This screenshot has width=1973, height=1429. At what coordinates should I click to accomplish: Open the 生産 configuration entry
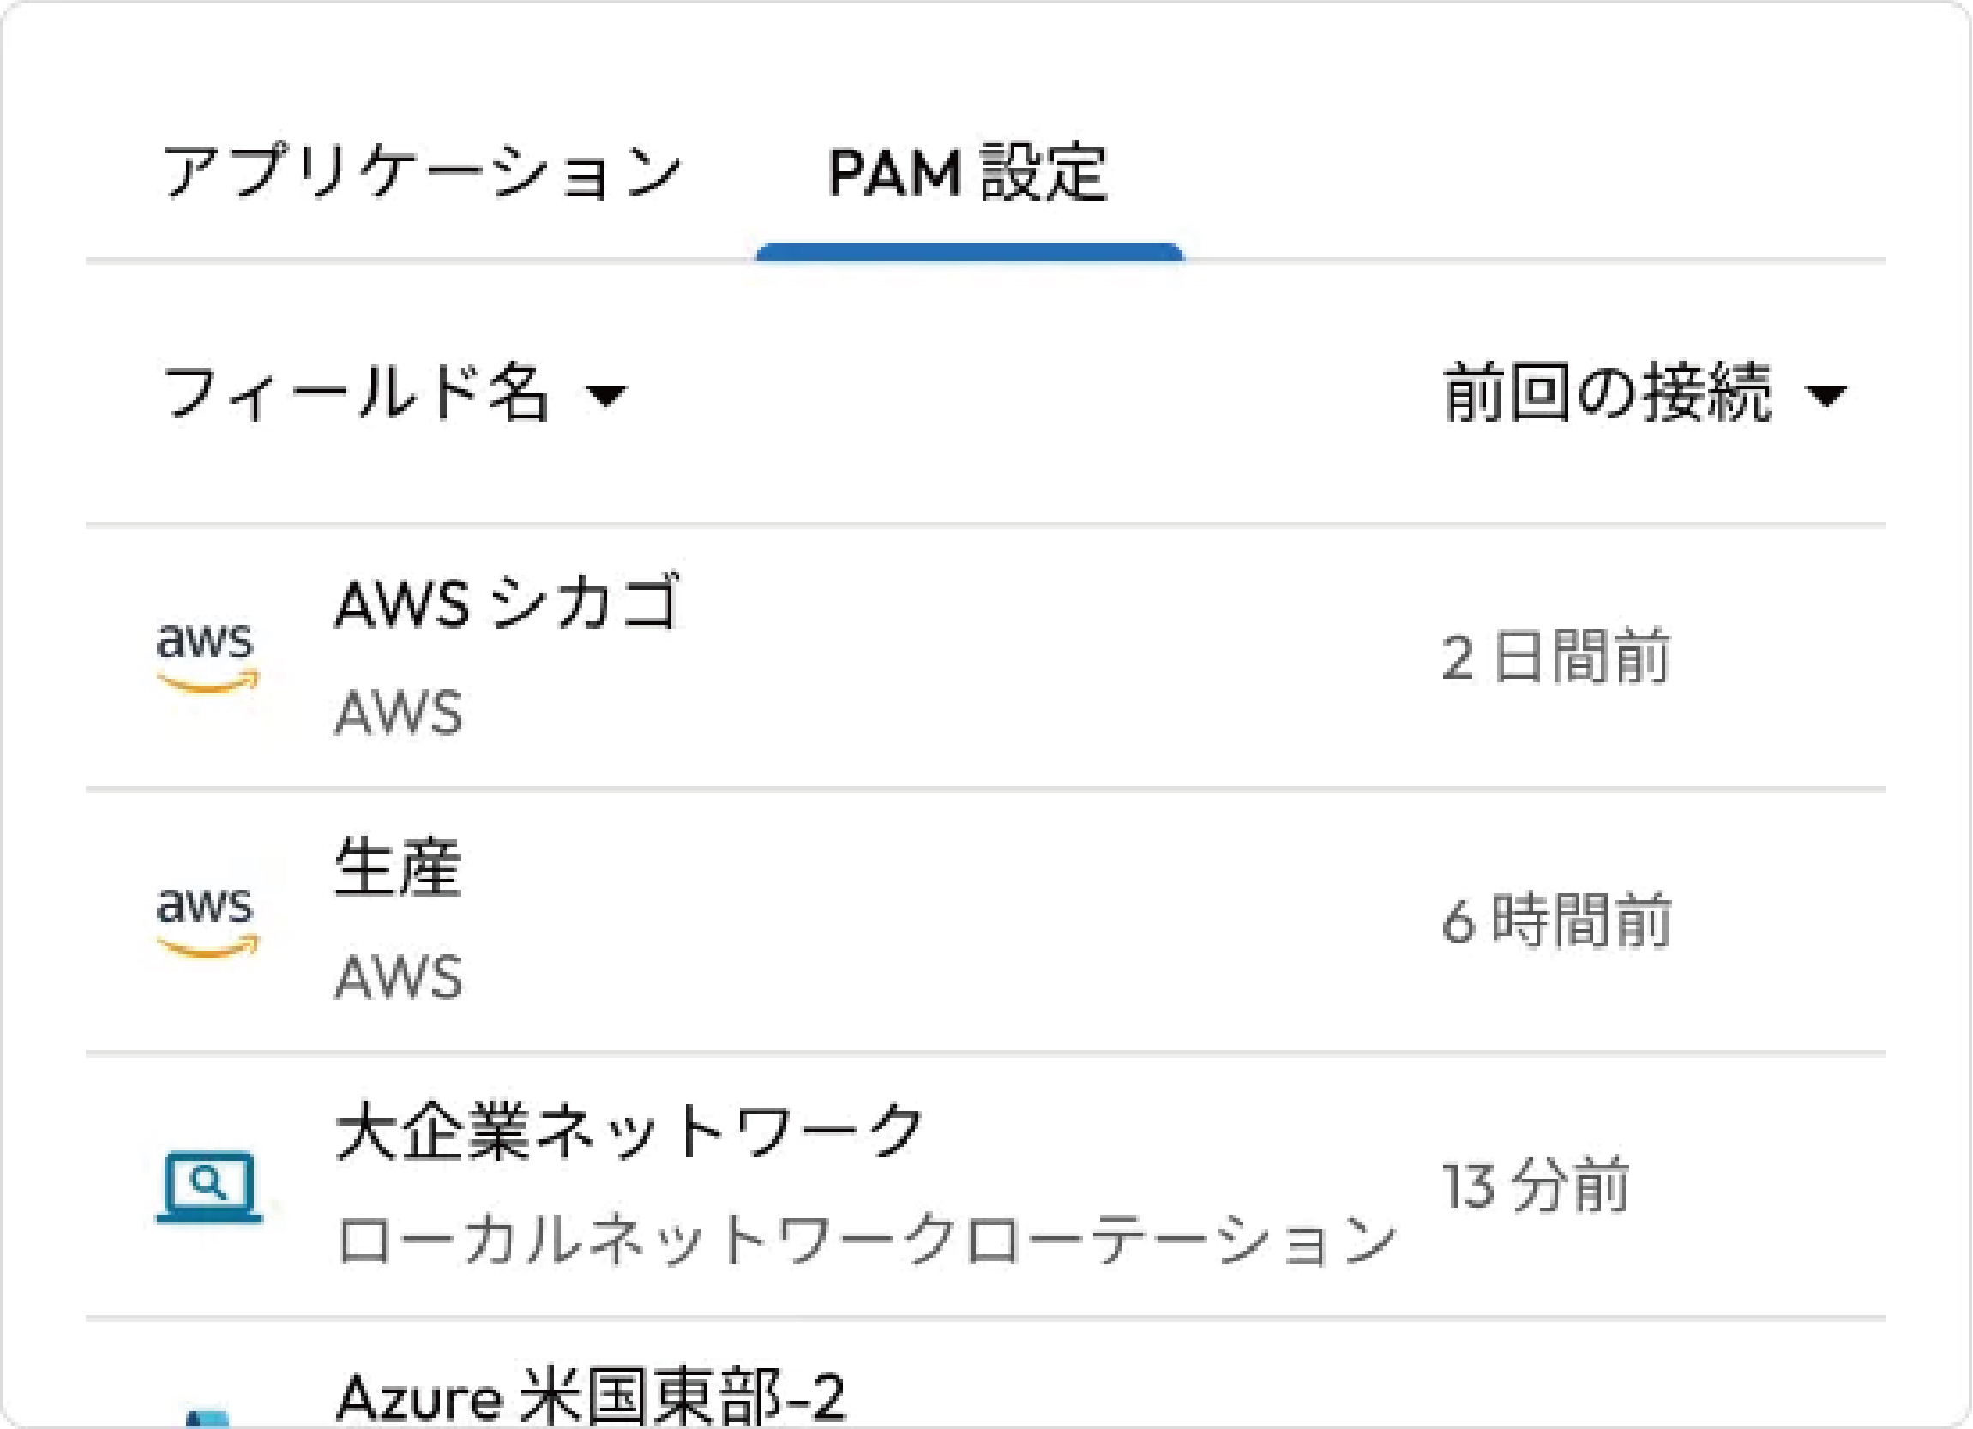click(x=399, y=868)
